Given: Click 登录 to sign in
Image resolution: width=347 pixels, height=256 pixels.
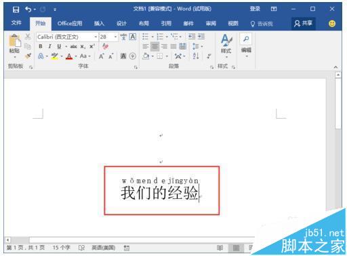Looking at the screenshot, I should (255, 9).
